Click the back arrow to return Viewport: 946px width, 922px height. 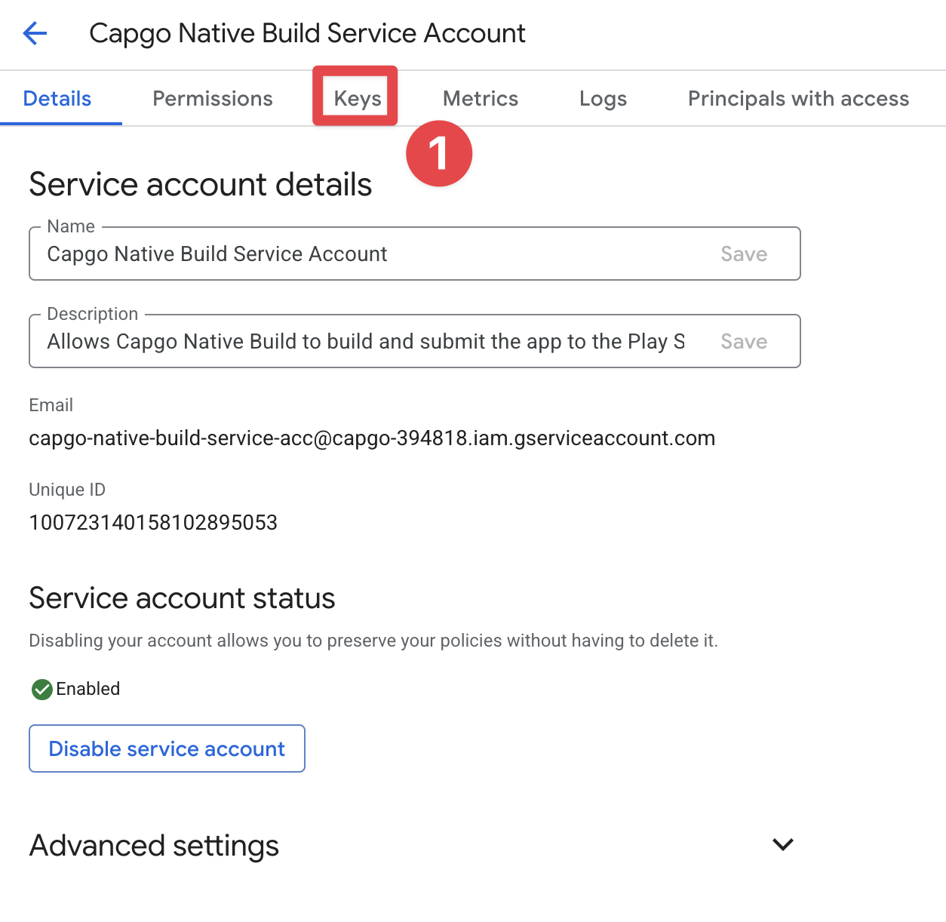tap(35, 33)
